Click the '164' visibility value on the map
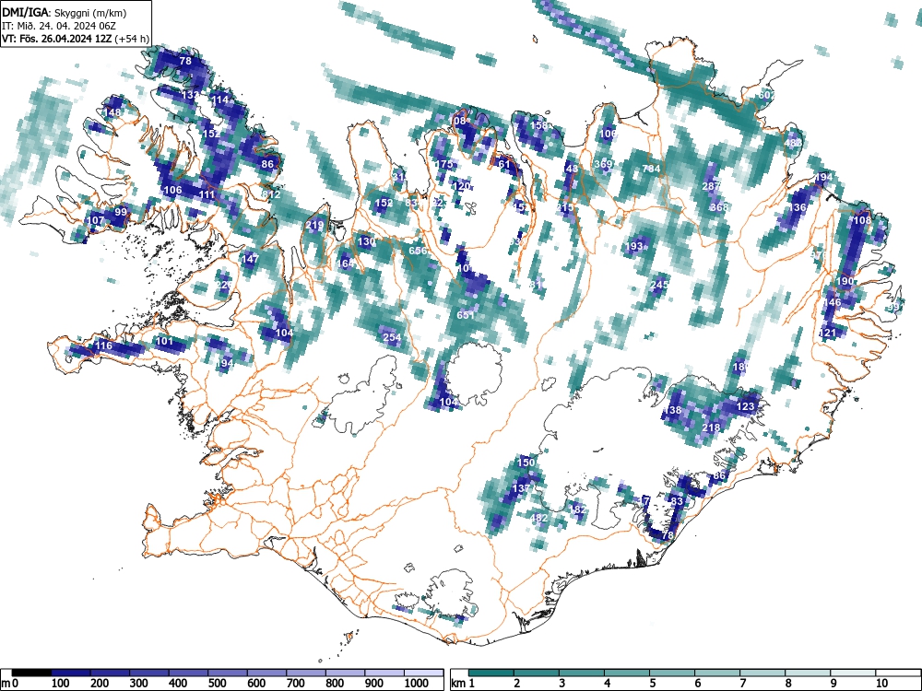Screen dimensions: 922x691 [x=345, y=264]
